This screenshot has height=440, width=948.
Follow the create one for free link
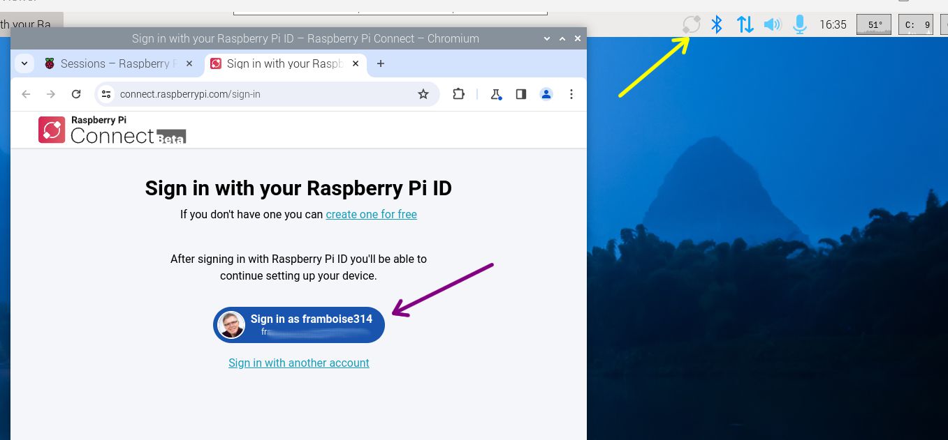point(372,214)
